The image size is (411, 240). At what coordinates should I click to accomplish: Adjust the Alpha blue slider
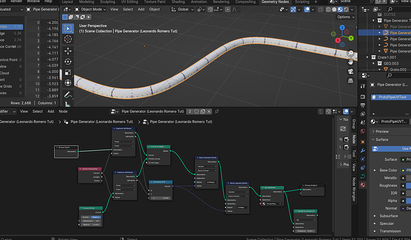409,201
